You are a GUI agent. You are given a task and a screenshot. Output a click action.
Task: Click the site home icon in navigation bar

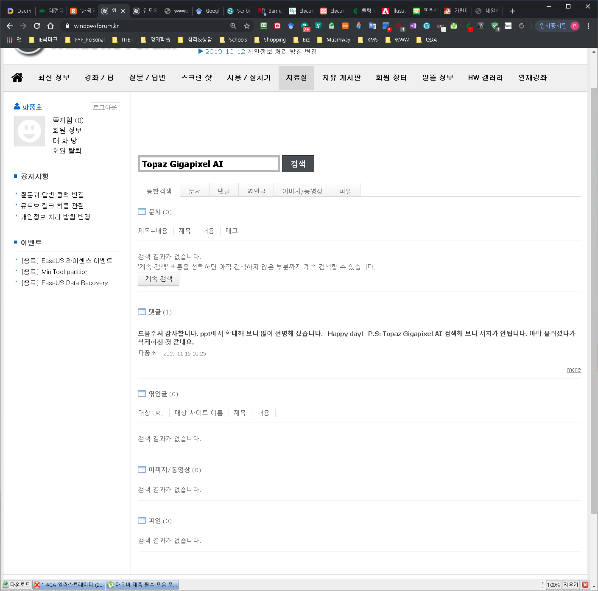point(17,77)
